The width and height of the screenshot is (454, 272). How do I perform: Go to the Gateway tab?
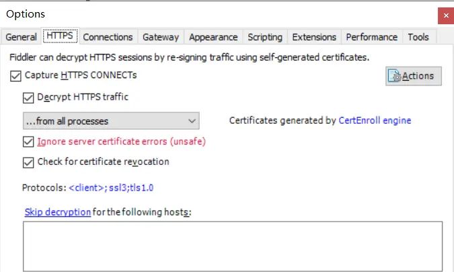pos(161,37)
